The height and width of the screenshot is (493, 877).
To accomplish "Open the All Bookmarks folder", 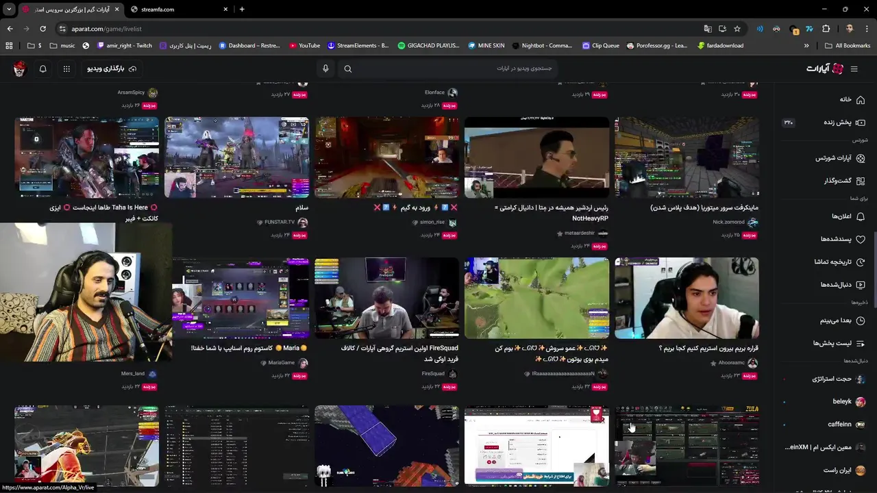I will coord(848,46).
